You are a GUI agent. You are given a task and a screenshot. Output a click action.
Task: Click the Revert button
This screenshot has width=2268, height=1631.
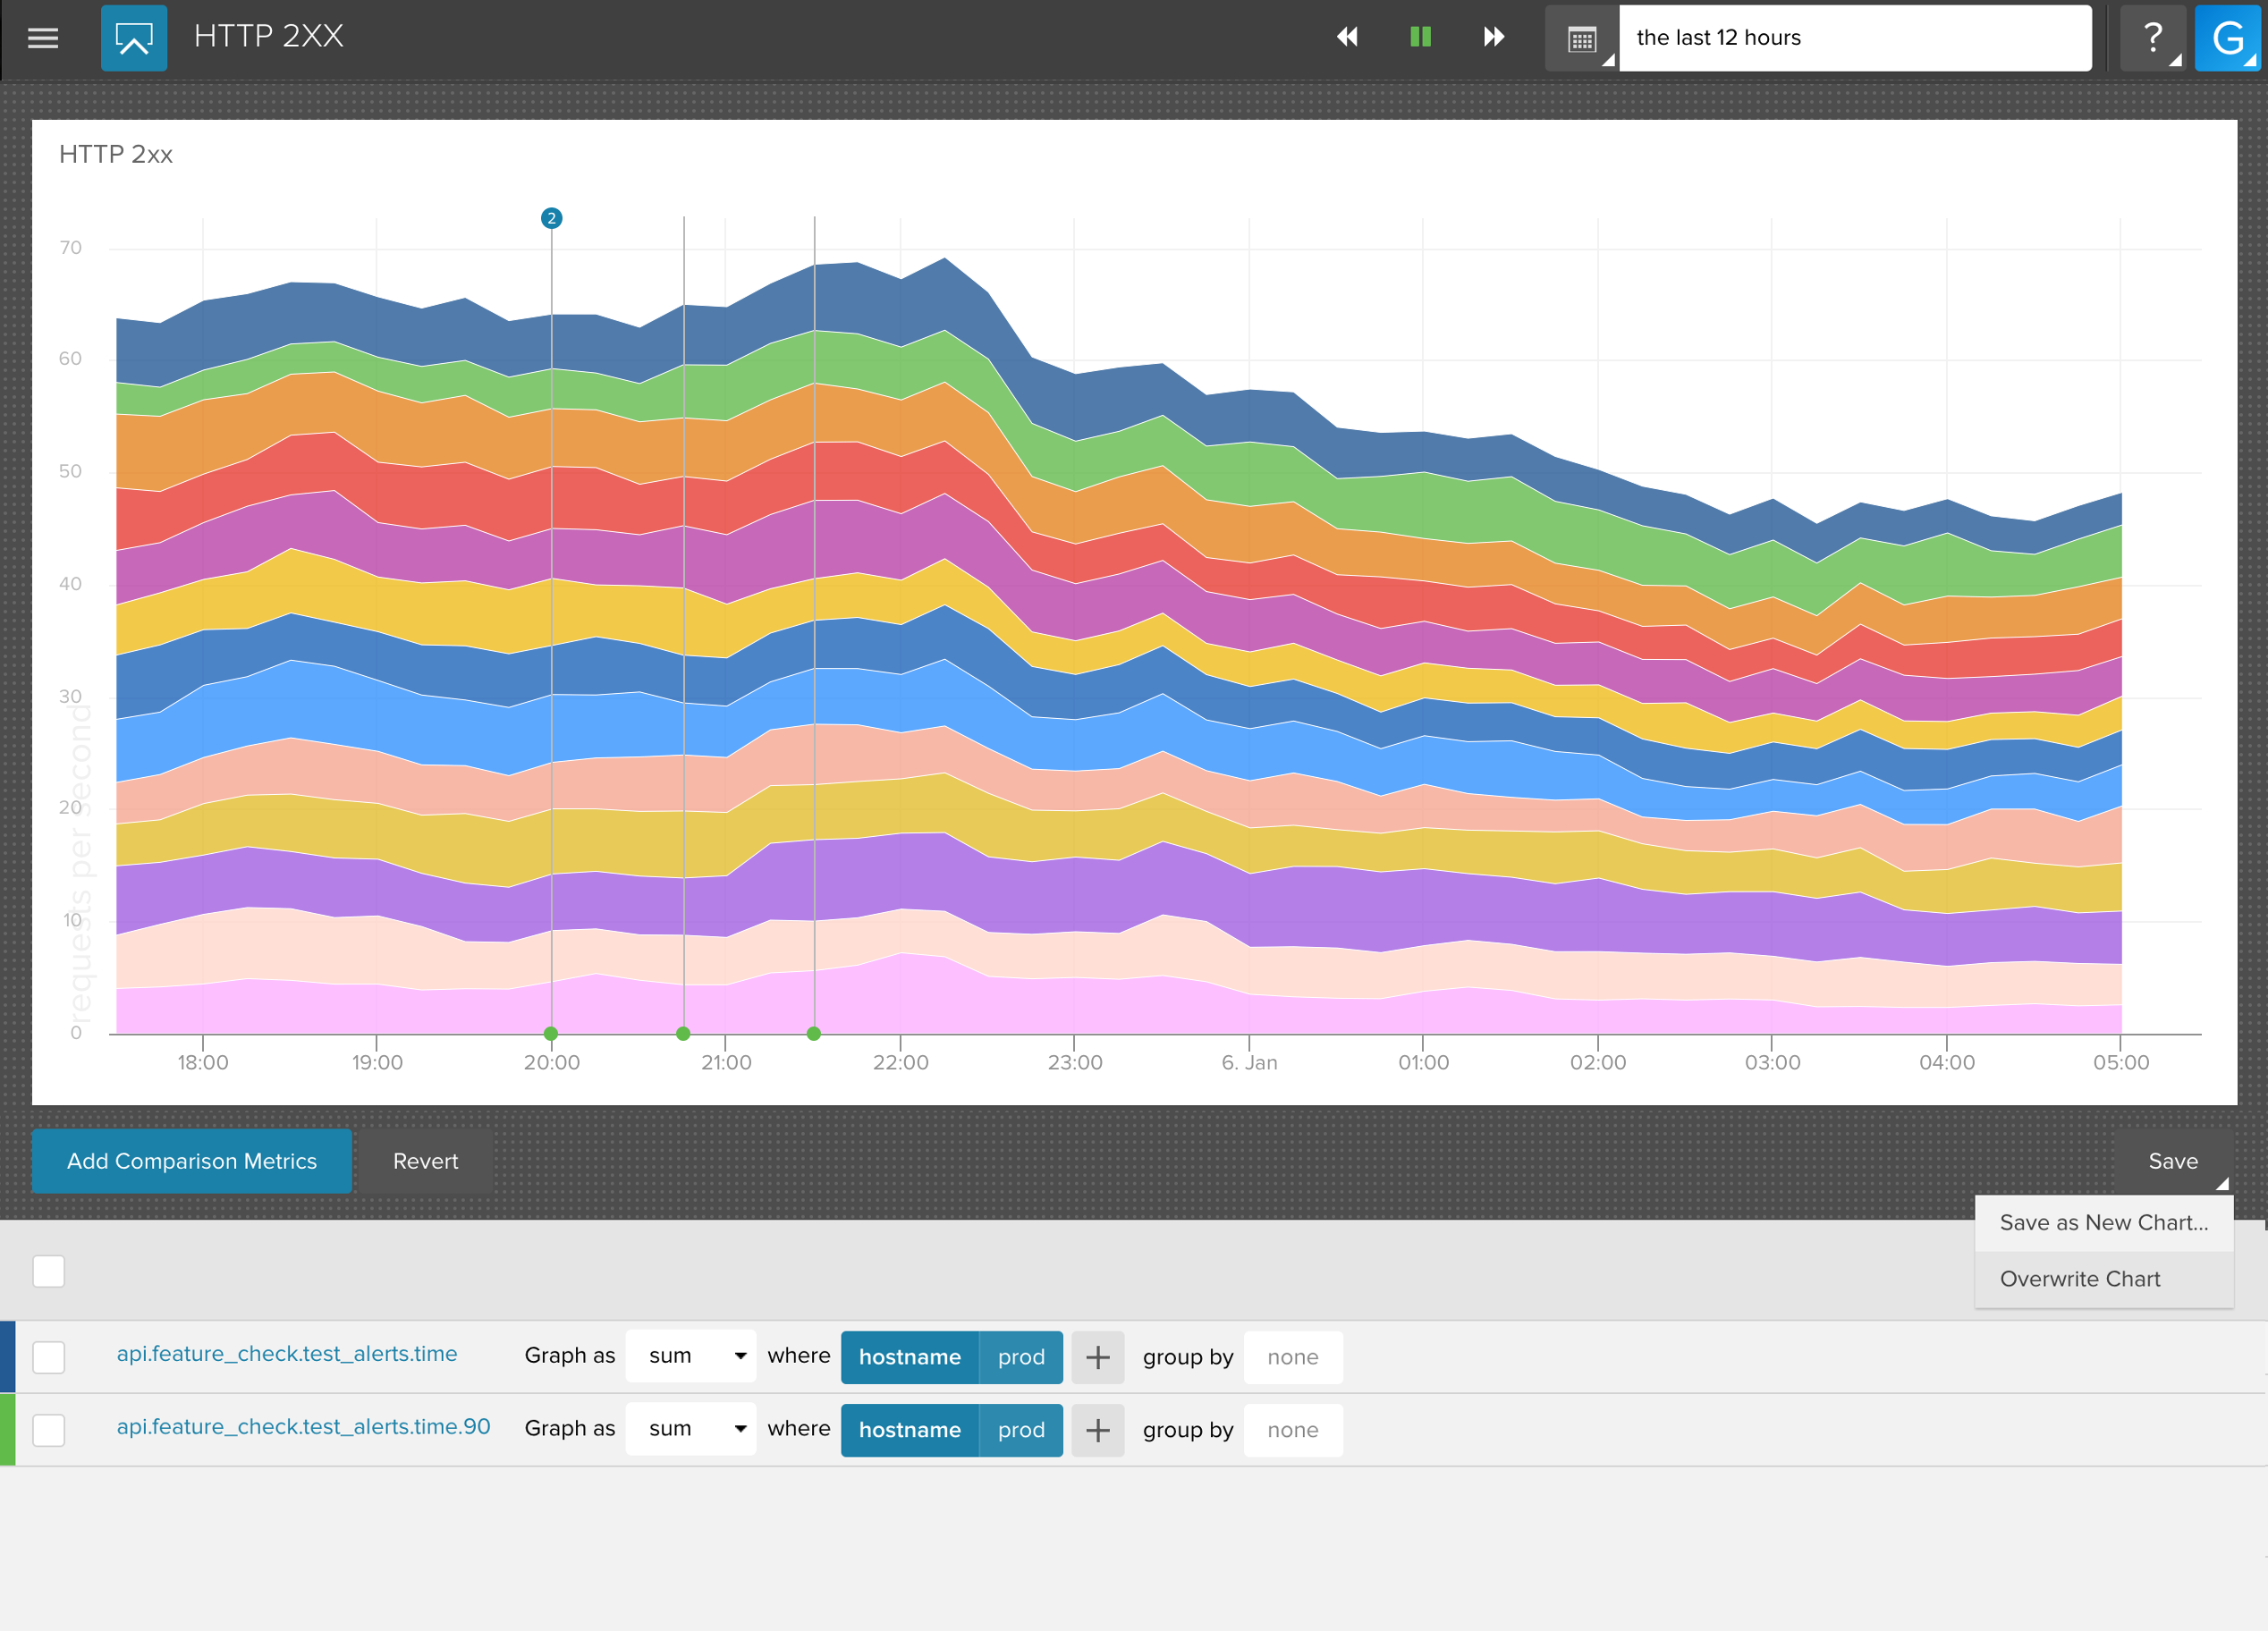click(x=425, y=1161)
